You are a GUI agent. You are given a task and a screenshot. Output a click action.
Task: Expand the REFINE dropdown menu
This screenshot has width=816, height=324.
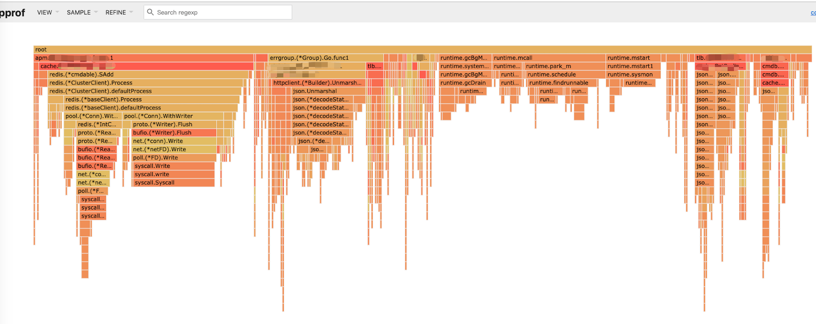tap(119, 12)
